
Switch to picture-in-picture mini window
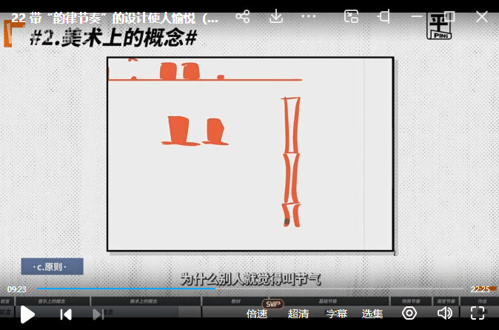[x=352, y=16]
